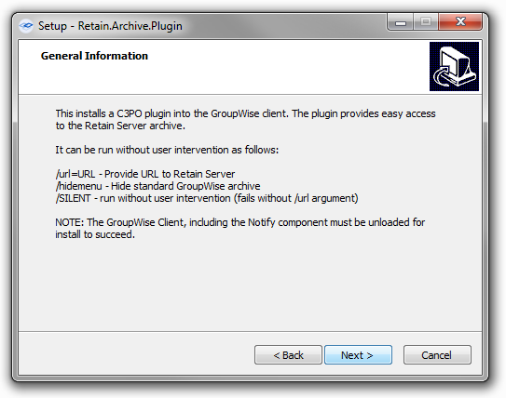
Task: Click the NOTE about the GroupWise Client
Action: [x=240, y=229]
